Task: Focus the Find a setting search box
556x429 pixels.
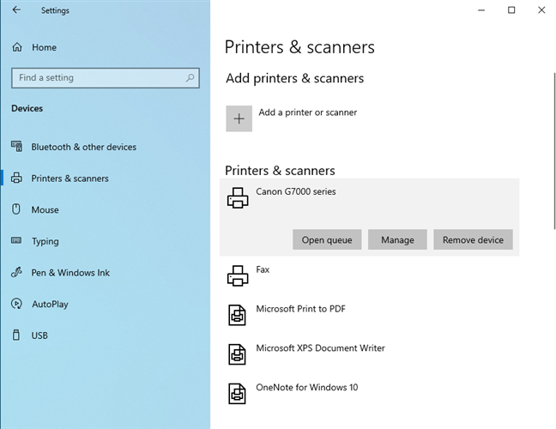Action: 106,77
